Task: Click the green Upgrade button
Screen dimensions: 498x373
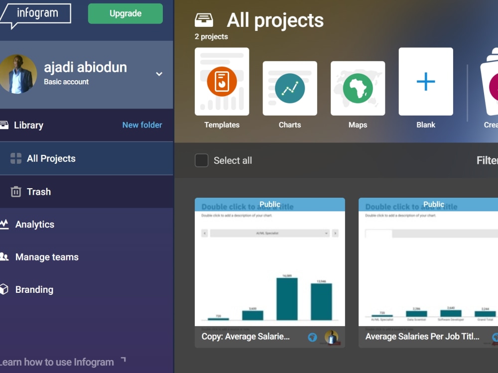Action: [125, 13]
